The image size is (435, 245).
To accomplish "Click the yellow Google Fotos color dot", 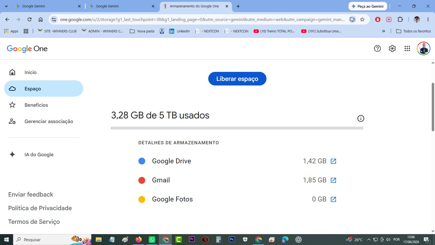I will click(x=142, y=199).
